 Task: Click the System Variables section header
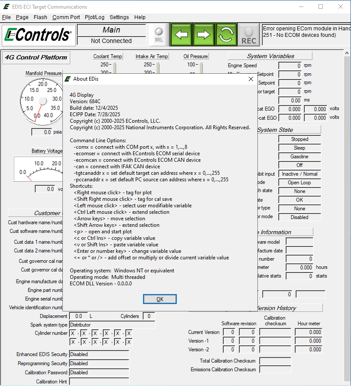[270, 56]
